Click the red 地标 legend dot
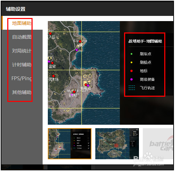 pos(131,71)
